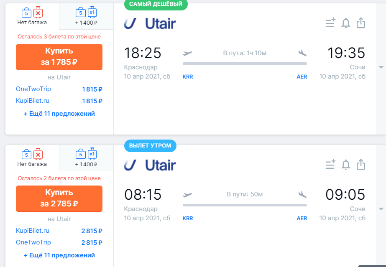Image resolution: width=386 pixels, height=267 pixels.
Task: Select the 'Нет багажа' tab for the 18:25 flight
Action: coord(32,16)
